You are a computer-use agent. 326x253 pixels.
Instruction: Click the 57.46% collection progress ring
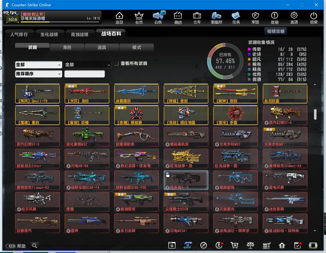tap(225, 61)
